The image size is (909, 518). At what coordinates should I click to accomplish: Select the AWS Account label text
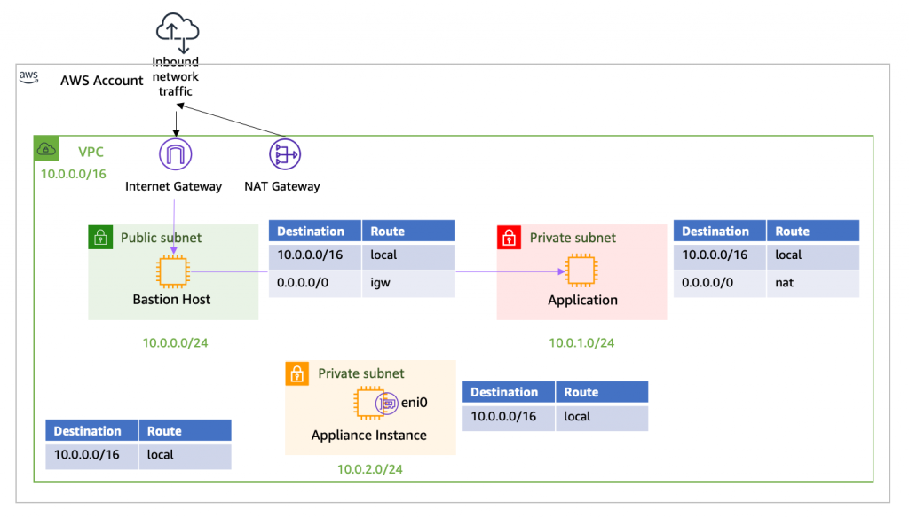tap(102, 81)
